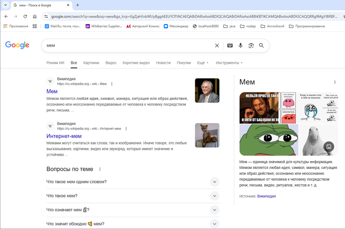Viewport: 345px width, 229px height.
Task: Open the Программирование bookmarks folder
Action: click(307, 26)
